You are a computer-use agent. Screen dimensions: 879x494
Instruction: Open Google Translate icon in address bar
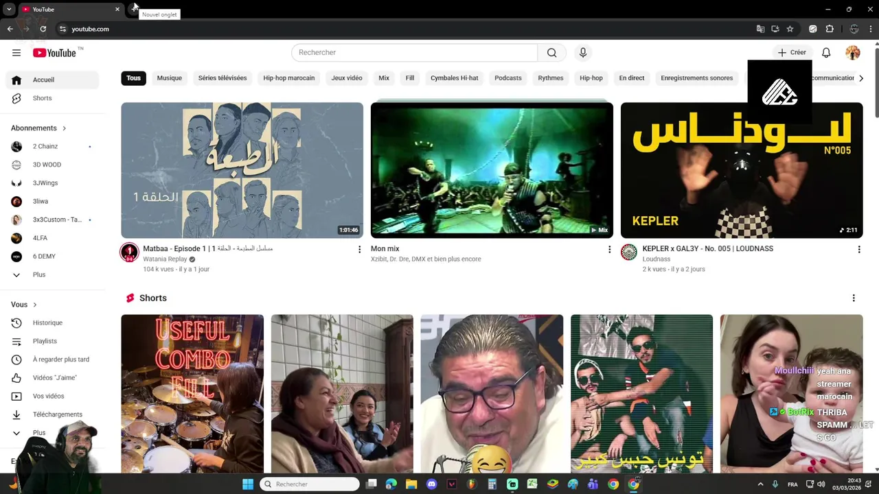click(x=760, y=29)
